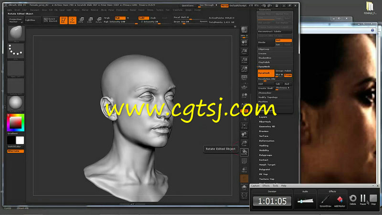
Task: Open recorder Tools menu
Action: click(276, 186)
